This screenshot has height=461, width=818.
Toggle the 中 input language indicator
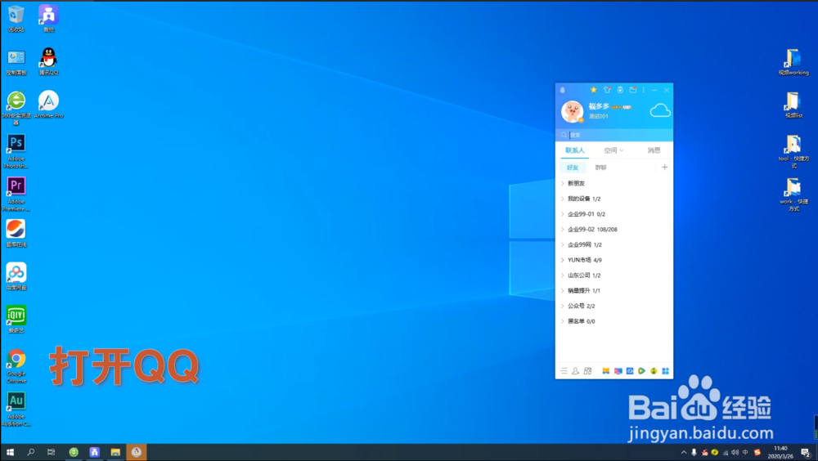pyautogui.click(x=745, y=452)
